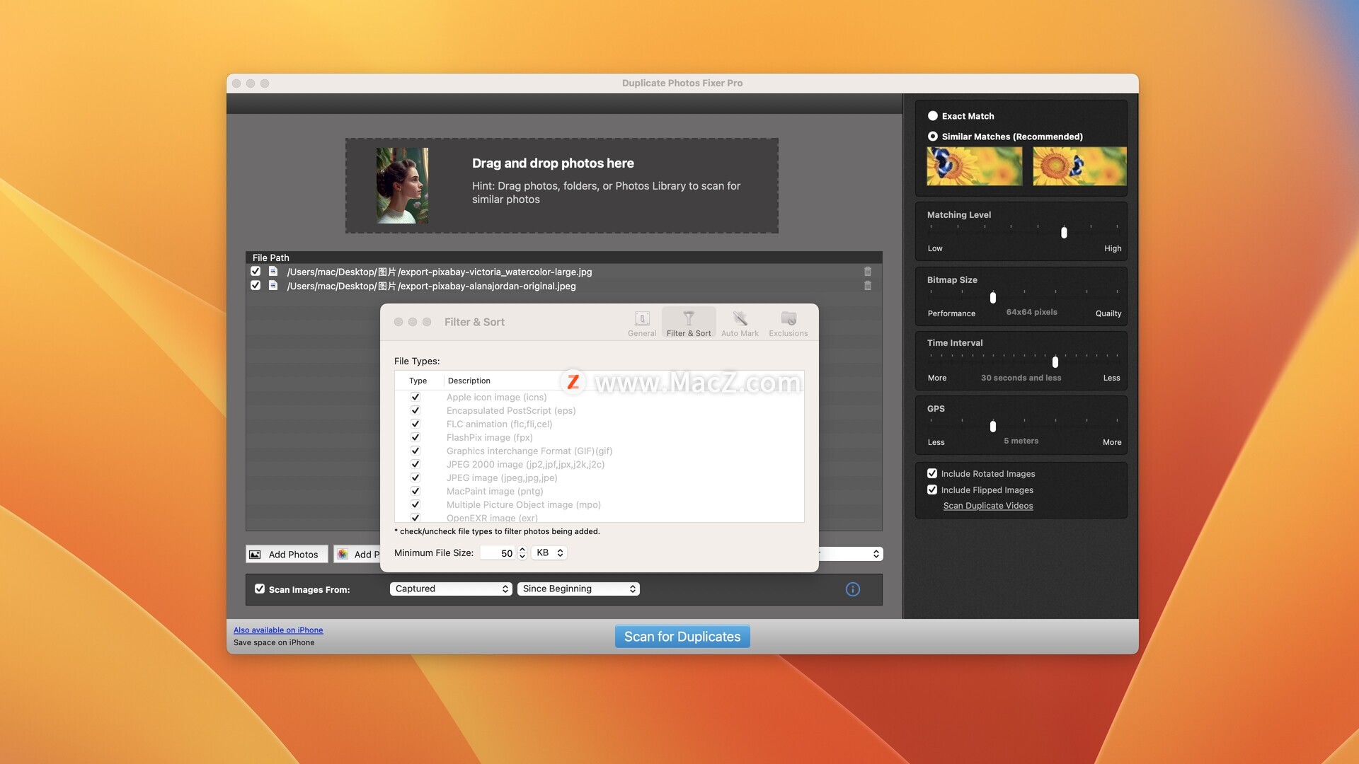
Task: Uncheck FLC animation file type
Action: pos(415,424)
